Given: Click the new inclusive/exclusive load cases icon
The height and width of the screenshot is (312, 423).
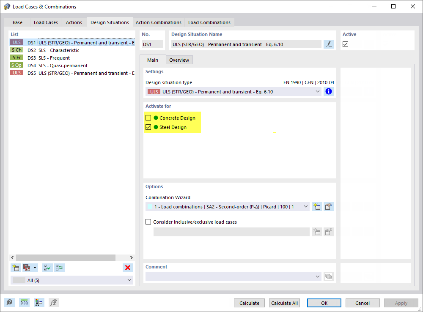Looking at the screenshot, I should pos(317,232).
